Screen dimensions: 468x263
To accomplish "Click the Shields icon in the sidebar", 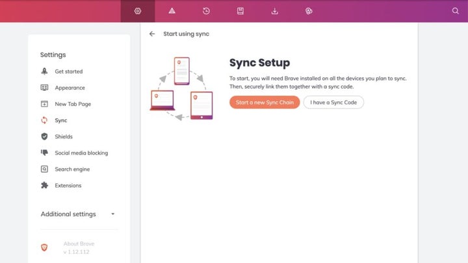I will click(44, 136).
